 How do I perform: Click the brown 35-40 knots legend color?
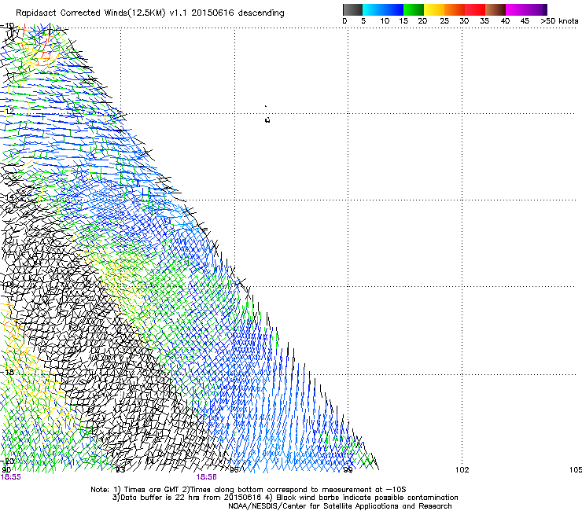click(x=495, y=9)
